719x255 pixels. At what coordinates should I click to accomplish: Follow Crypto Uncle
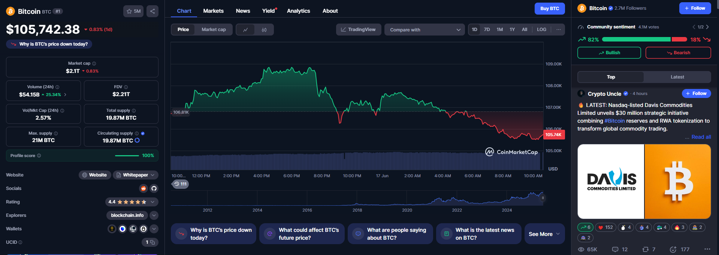coord(696,93)
